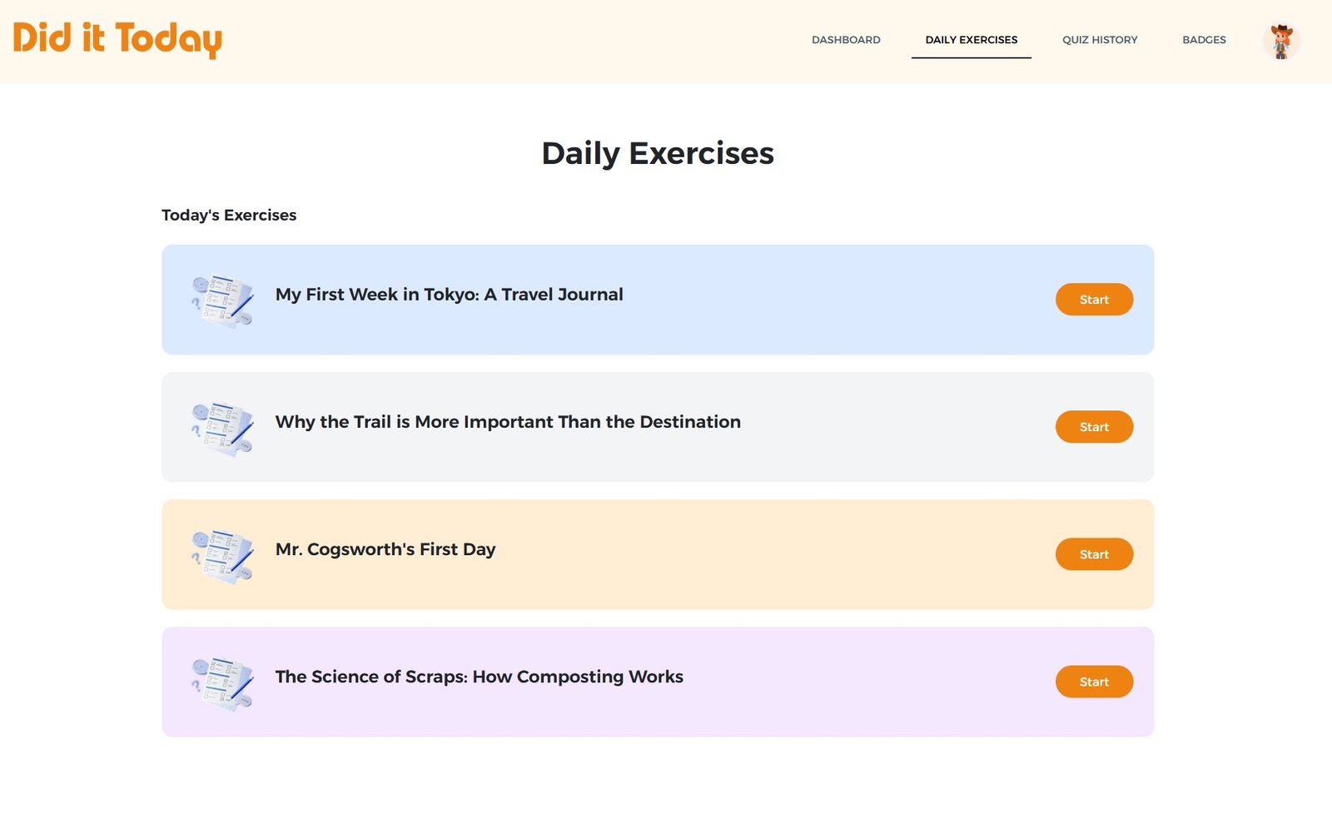This screenshot has height=828, width=1332.
Task: Switch to the Badges tab
Action: (1204, 40)
